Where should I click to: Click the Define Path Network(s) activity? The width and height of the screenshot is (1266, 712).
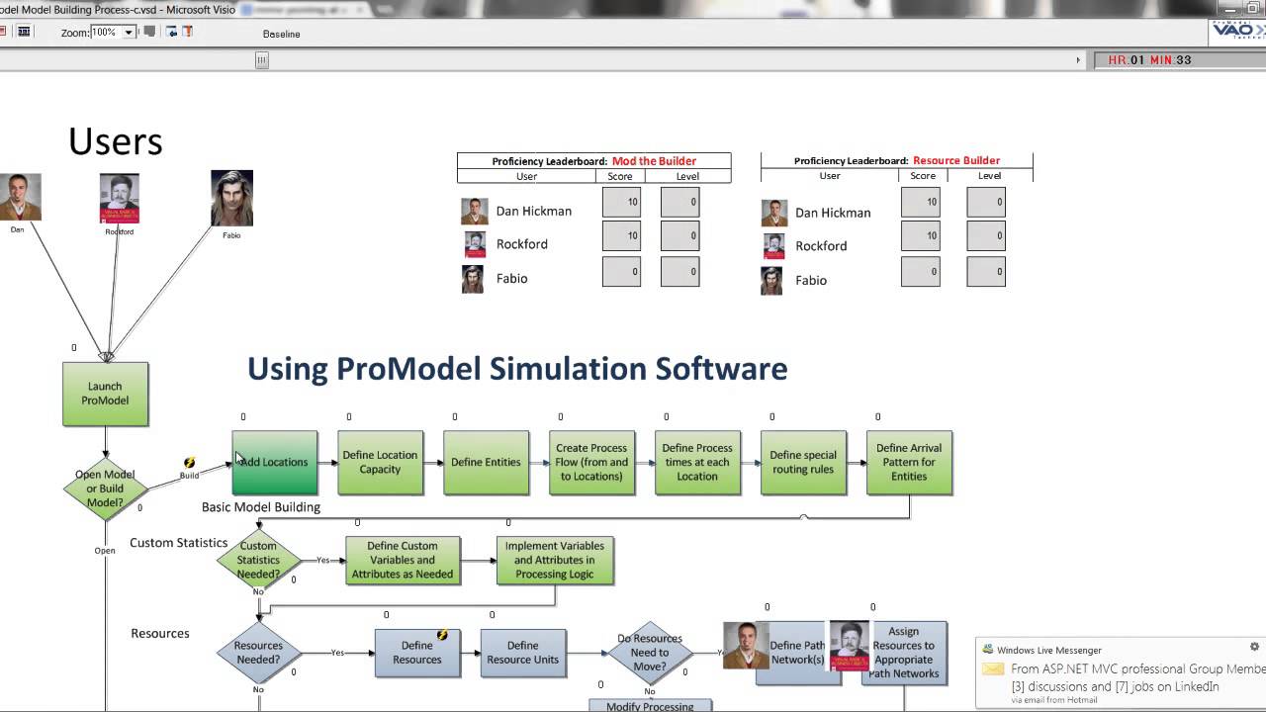(x=797, y=653)
